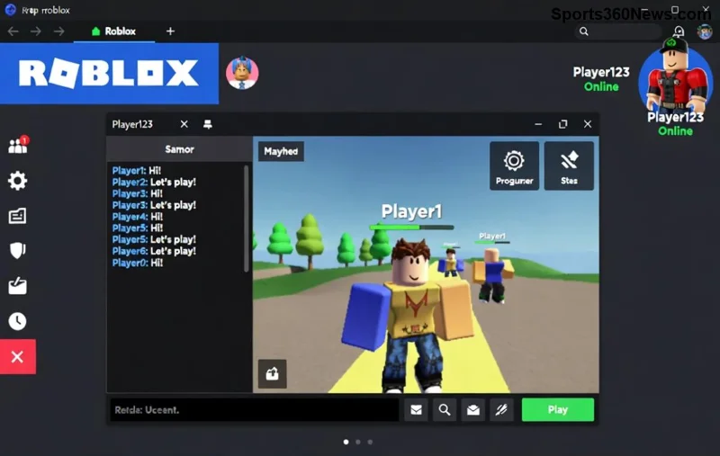720x456 pixels.
Task: Click the chat line "Player0: Hi!"
Action: 138,263
